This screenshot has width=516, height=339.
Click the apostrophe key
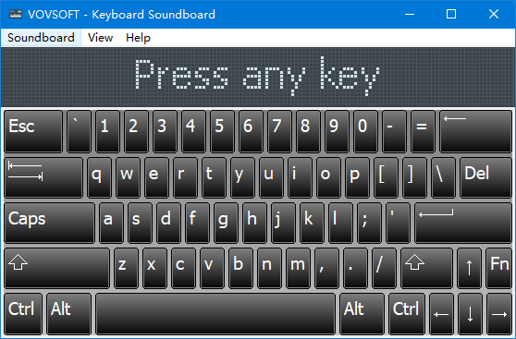pos(398,223)
